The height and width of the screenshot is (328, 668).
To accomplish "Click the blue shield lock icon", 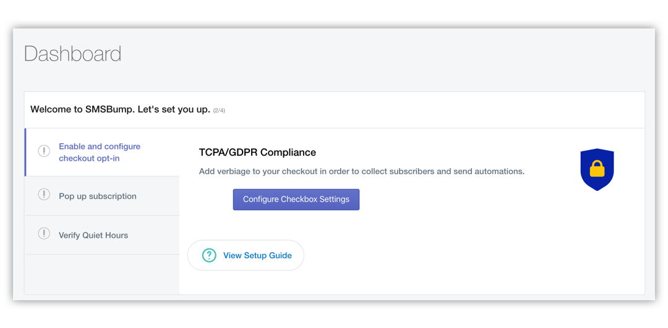I will (x=597, y=169).
